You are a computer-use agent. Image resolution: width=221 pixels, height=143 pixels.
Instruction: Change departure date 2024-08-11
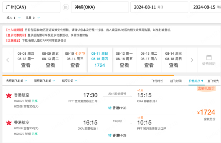(x=159, y=7)
